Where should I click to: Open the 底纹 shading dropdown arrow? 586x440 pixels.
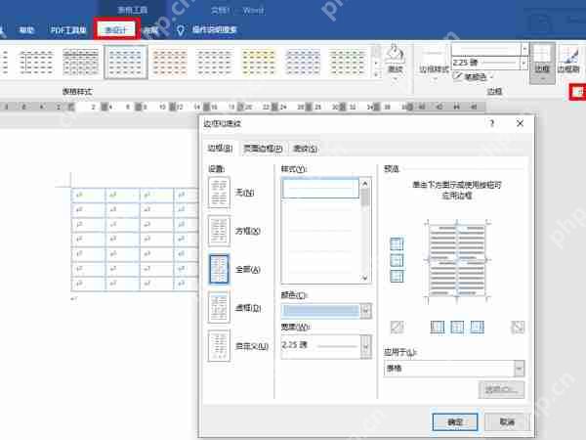(395, 79)
